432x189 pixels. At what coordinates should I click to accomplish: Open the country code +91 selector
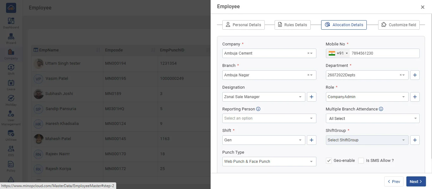pyautogui.click(x=338, y=53)
